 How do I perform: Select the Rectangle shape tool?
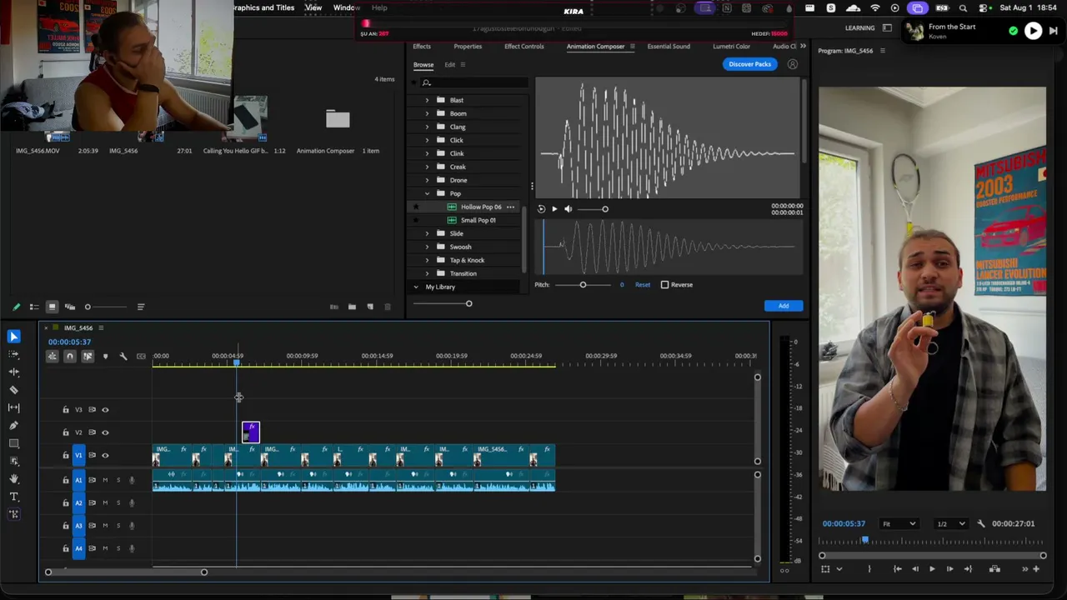[14, 443]
